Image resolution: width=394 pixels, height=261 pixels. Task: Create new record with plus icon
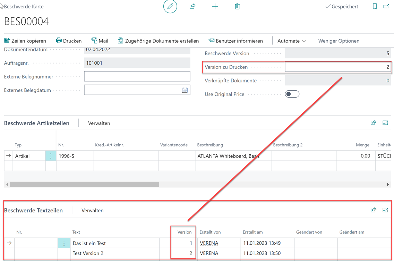(x=215, y=7)
